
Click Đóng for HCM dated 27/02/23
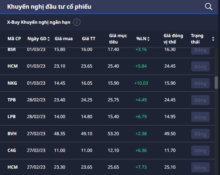[200, 167]
